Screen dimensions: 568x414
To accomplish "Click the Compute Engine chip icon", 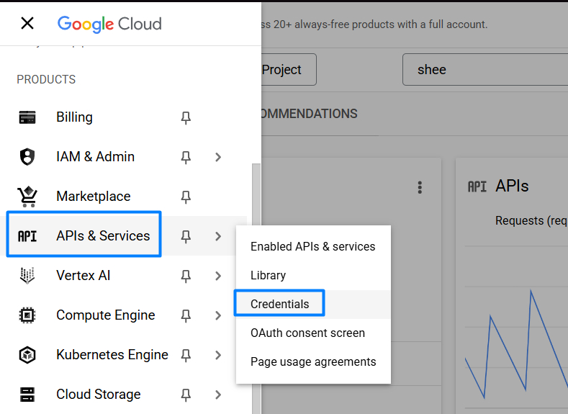I will (27, 315).
